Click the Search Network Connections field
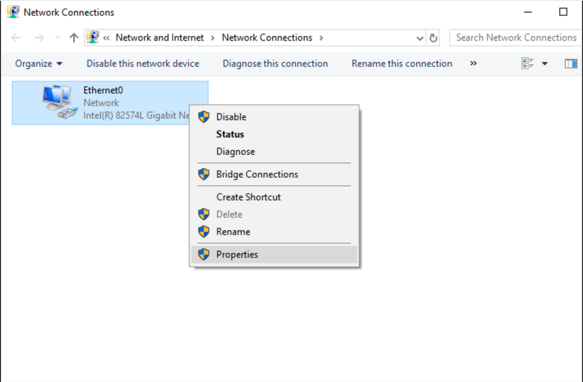This screenshot has width=583, height=382. point(515,38)
